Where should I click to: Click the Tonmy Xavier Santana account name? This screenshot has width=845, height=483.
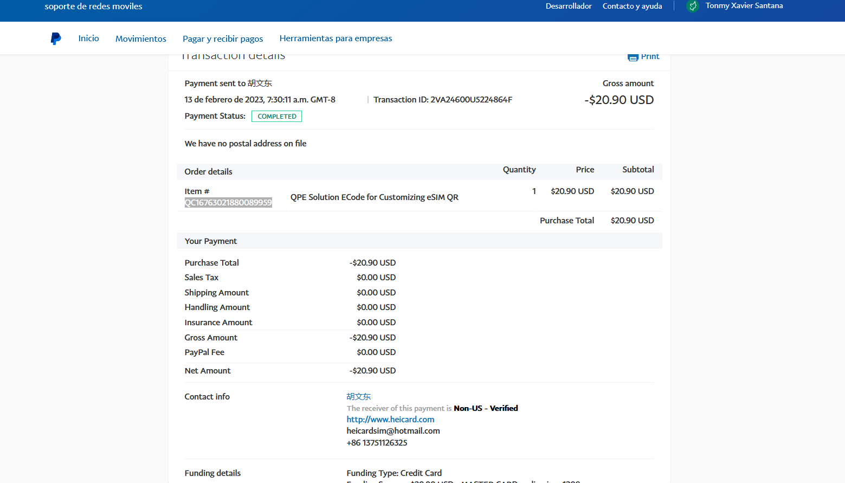(744, 6)
